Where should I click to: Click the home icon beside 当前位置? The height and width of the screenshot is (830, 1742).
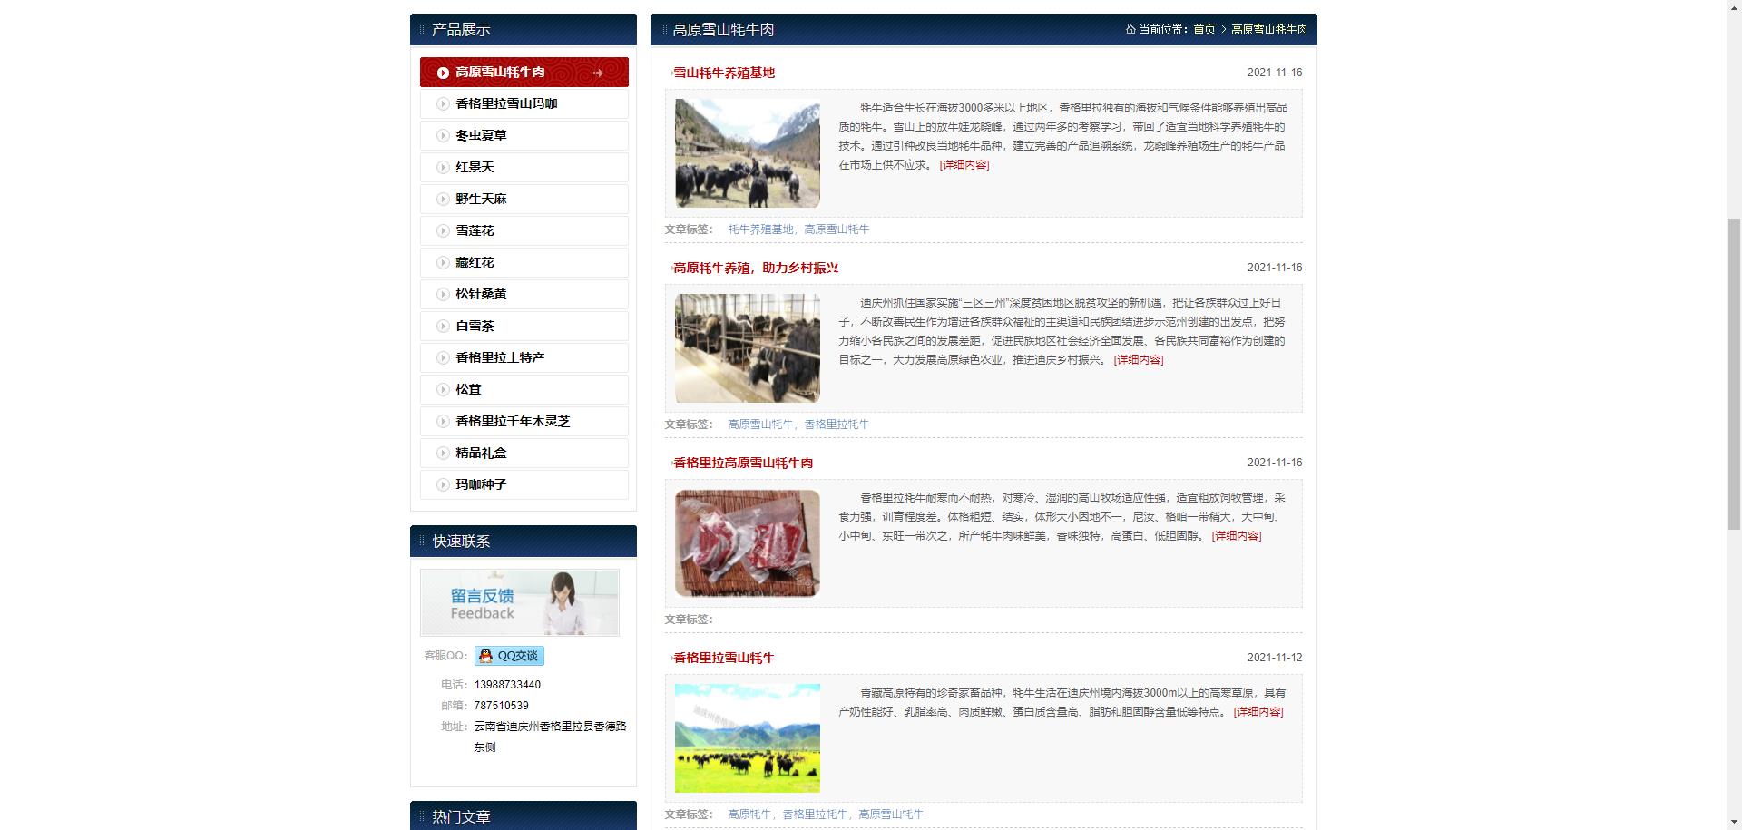pyautogui.click(x=1130, y=30)
